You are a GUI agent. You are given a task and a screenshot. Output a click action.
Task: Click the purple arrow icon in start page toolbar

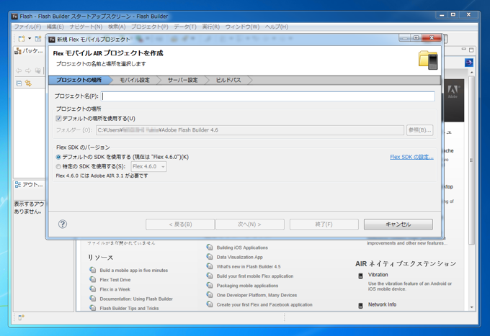[x=469, y=63]
